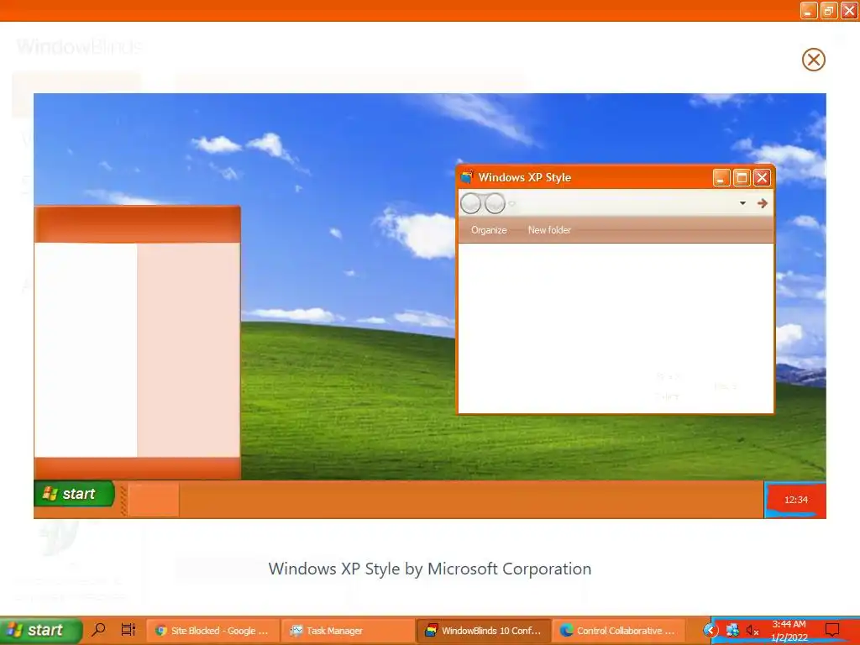Screen dimensions: 860x645
Task: Open the clock showing 3:44 AM
Action: (x=789, y=631)
